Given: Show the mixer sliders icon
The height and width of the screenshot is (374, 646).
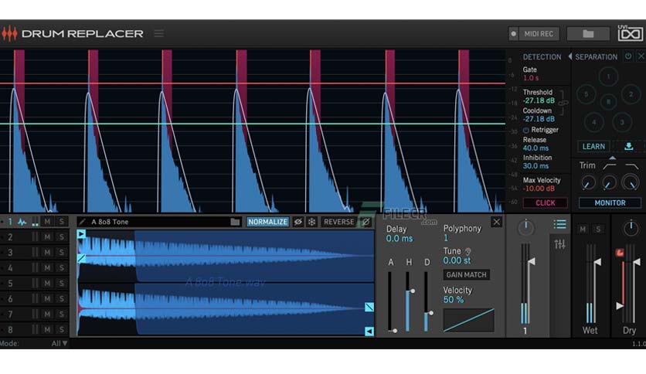Looking at the screenshot, I should [559, 244].
